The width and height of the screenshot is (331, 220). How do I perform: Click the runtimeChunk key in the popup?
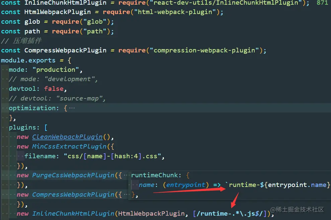[x=155, y=175]
